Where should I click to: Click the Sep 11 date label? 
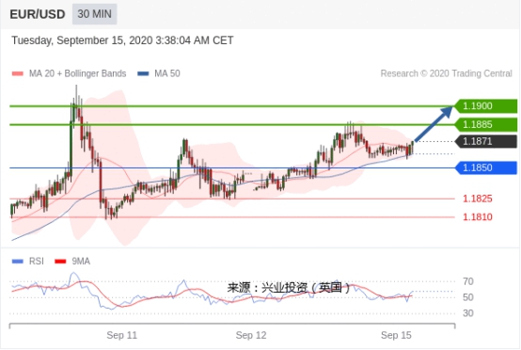tap(121, 335)
